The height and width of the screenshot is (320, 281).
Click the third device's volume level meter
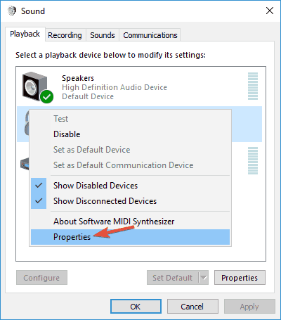tap(253, 160)
